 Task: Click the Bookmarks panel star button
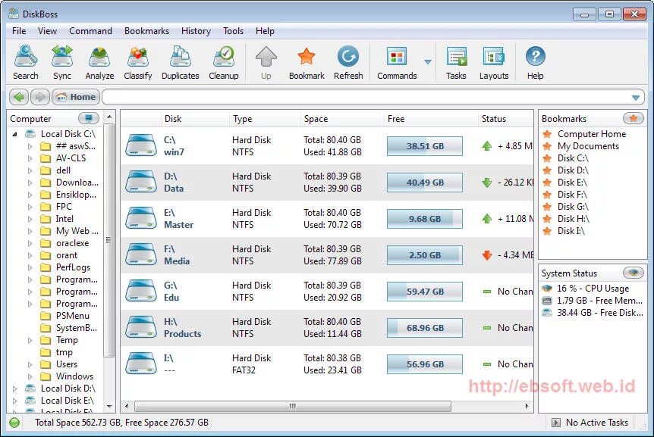coord(634,118)
